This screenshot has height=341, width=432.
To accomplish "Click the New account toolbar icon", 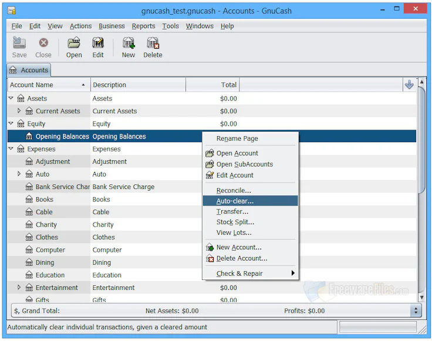I will (x=129, y=43).
